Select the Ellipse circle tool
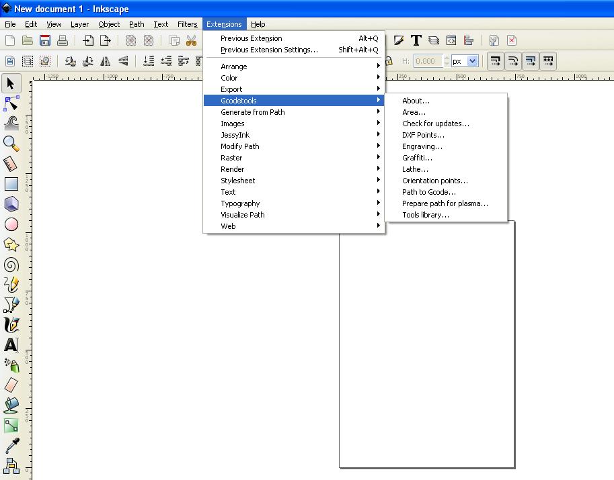614x480 pixels. [x=11, y=224]
